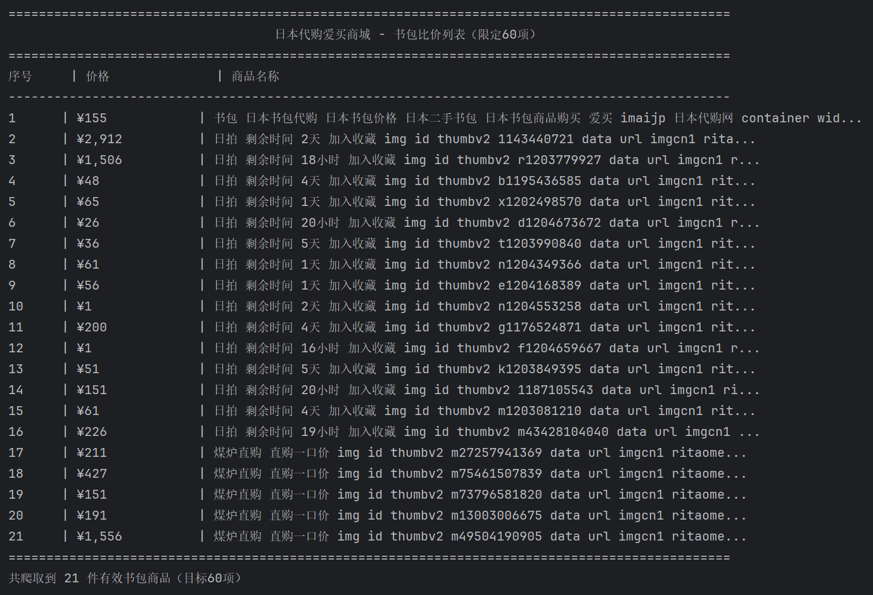The width and height of the screenshot is (873, 595).
Task: Click product ID g1176524871 in row 11
Action: (x=540, y=327)
